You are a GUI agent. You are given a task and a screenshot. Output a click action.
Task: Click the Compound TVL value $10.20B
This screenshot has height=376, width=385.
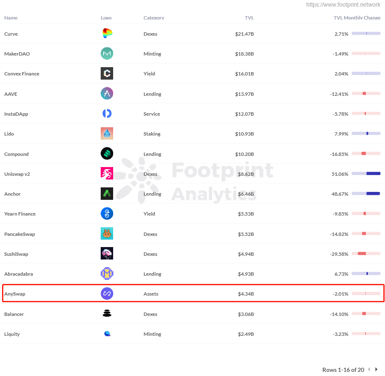[245, 154]
